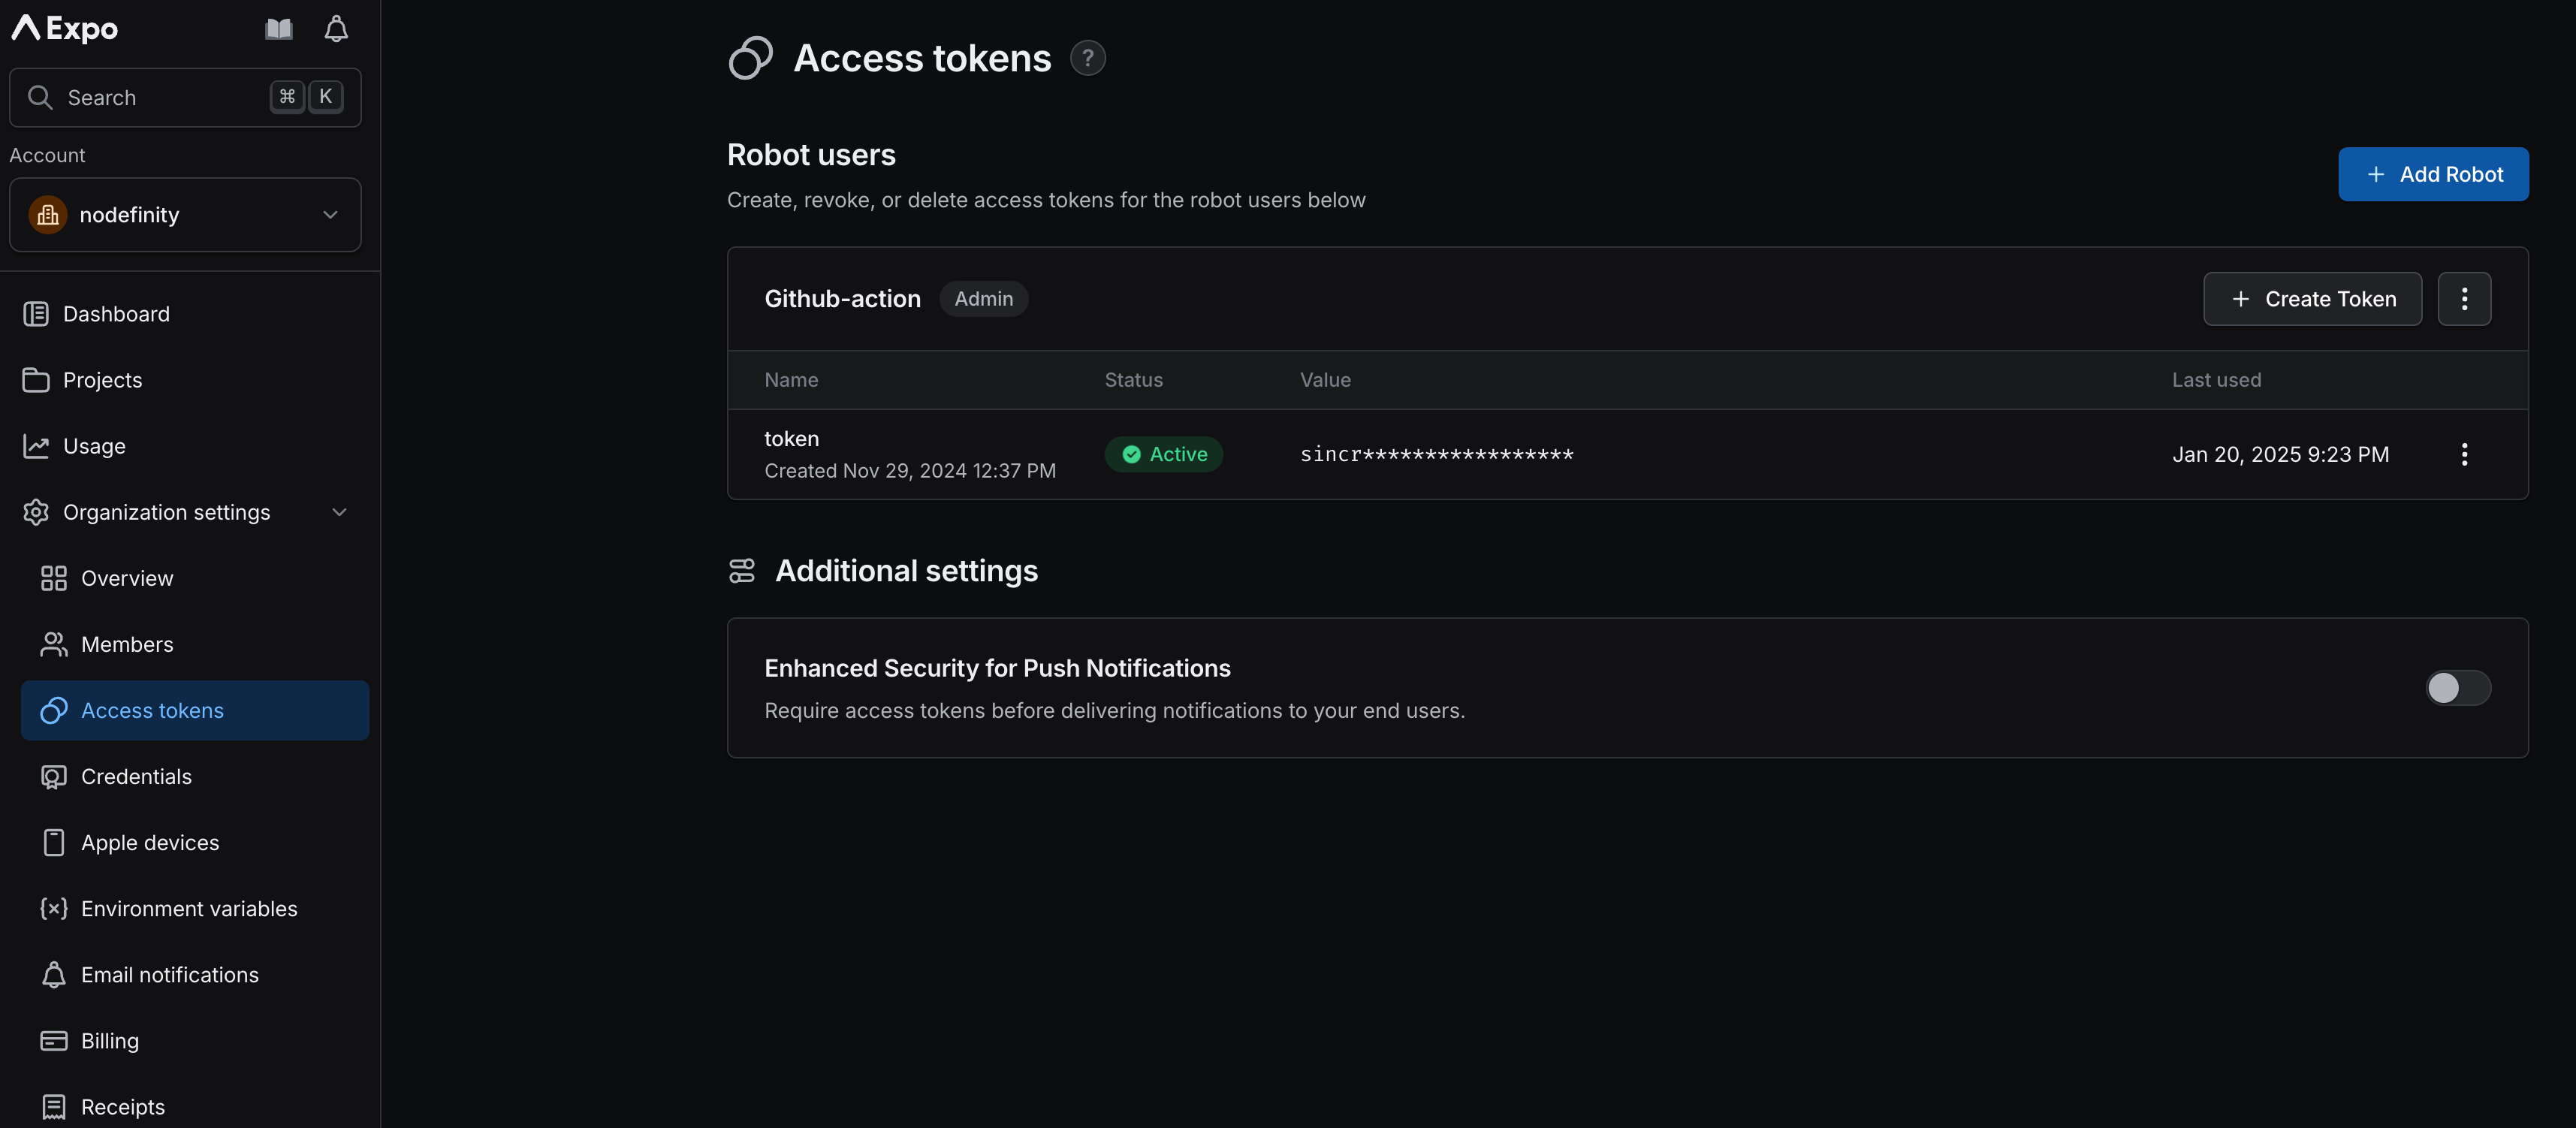Click the Add Robot button
The width and height of the screenshot is (2576, 1128).
pos(2432,174)
